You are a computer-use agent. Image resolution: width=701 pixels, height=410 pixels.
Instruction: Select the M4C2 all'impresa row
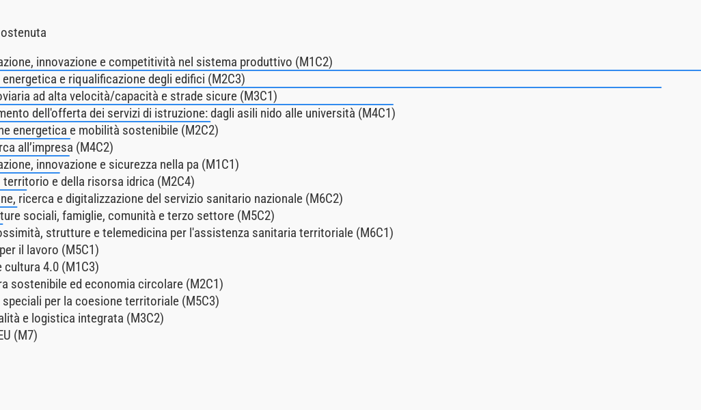click(x=57, y=148)
